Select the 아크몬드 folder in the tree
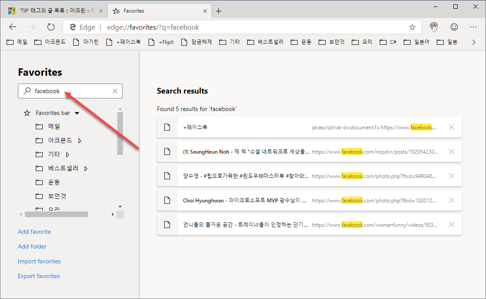486x299 pixels. pyautogui.click(x=60, y=141)
